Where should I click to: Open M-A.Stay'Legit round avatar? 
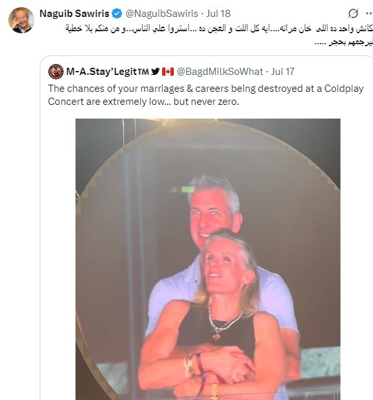pos(55,72)
